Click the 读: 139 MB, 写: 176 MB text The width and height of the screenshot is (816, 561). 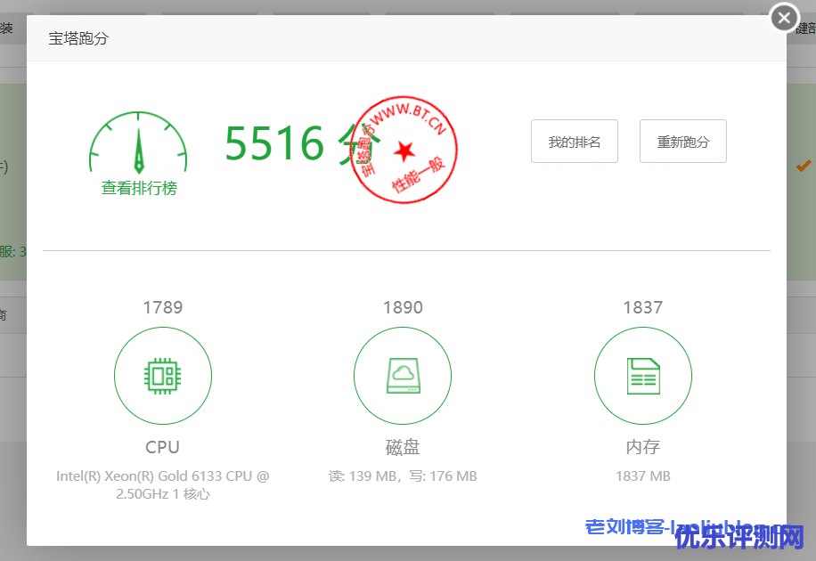(x=403, y=476)
